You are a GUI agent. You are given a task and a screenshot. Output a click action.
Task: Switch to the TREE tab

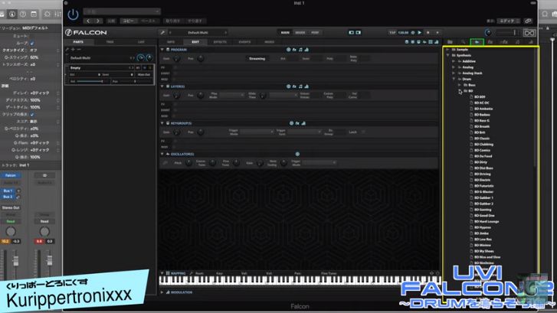pos(110,42)
